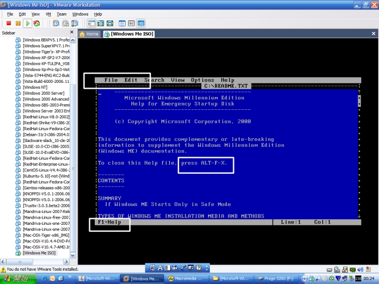This screenshot has width=379, height=284.
Task: Click the floppy device status icon
Action: click(x=345, y=269)
